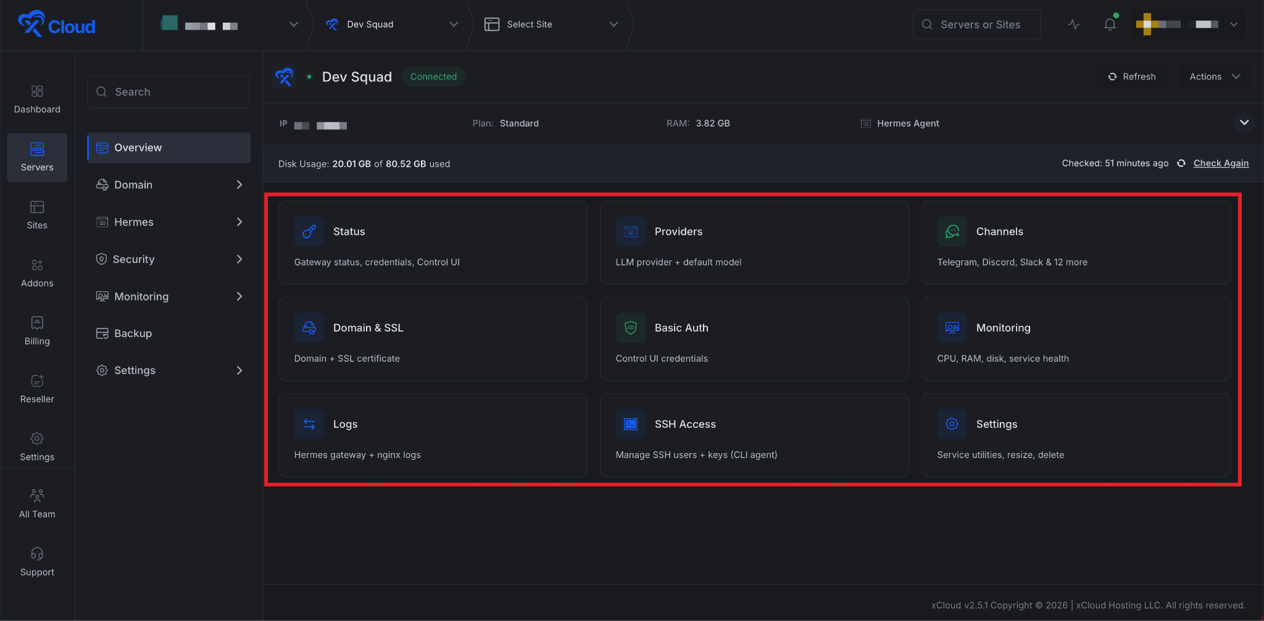The width and height of the screenshot is (1264, 621).
Task: Click the Reseller sidebar icon
Action: coord(37,387)
